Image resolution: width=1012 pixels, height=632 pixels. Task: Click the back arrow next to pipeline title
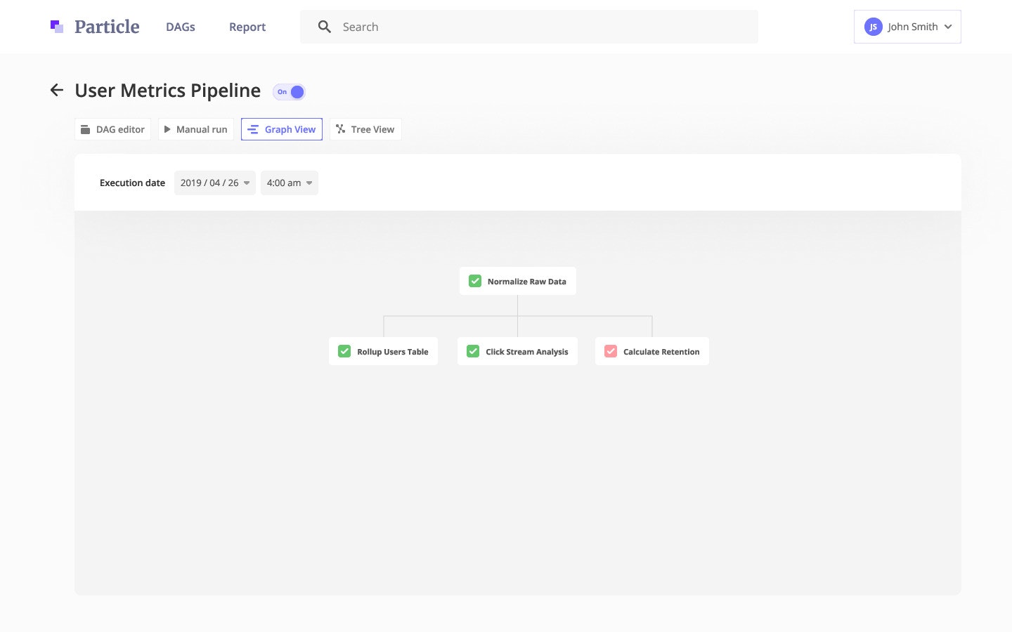pos(56,90)
